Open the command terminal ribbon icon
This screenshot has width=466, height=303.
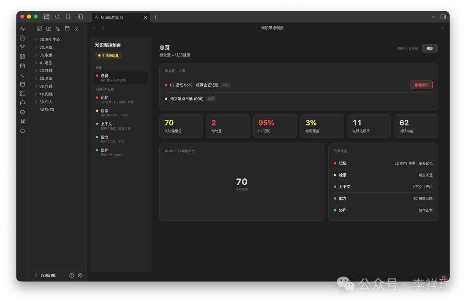(x=22, y=75)
